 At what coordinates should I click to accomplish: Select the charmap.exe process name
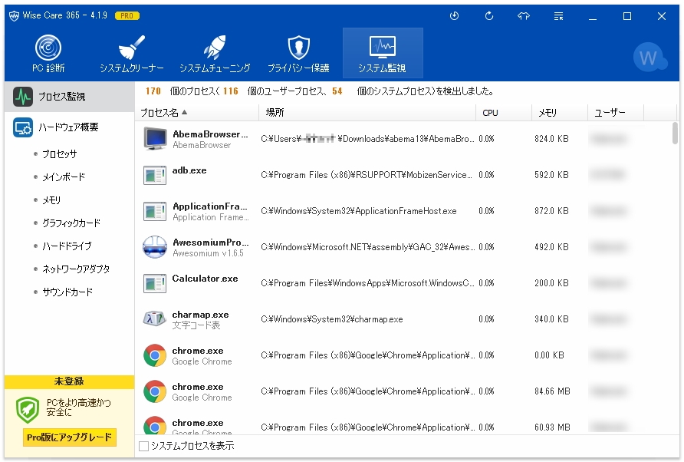point(200,315)
